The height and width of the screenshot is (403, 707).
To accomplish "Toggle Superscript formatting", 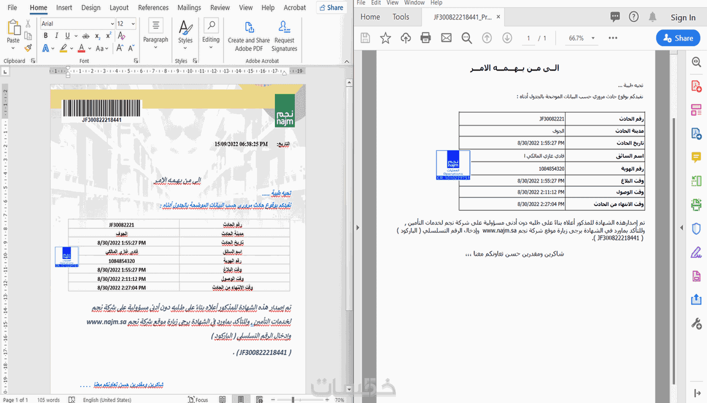I will [109, 36].
